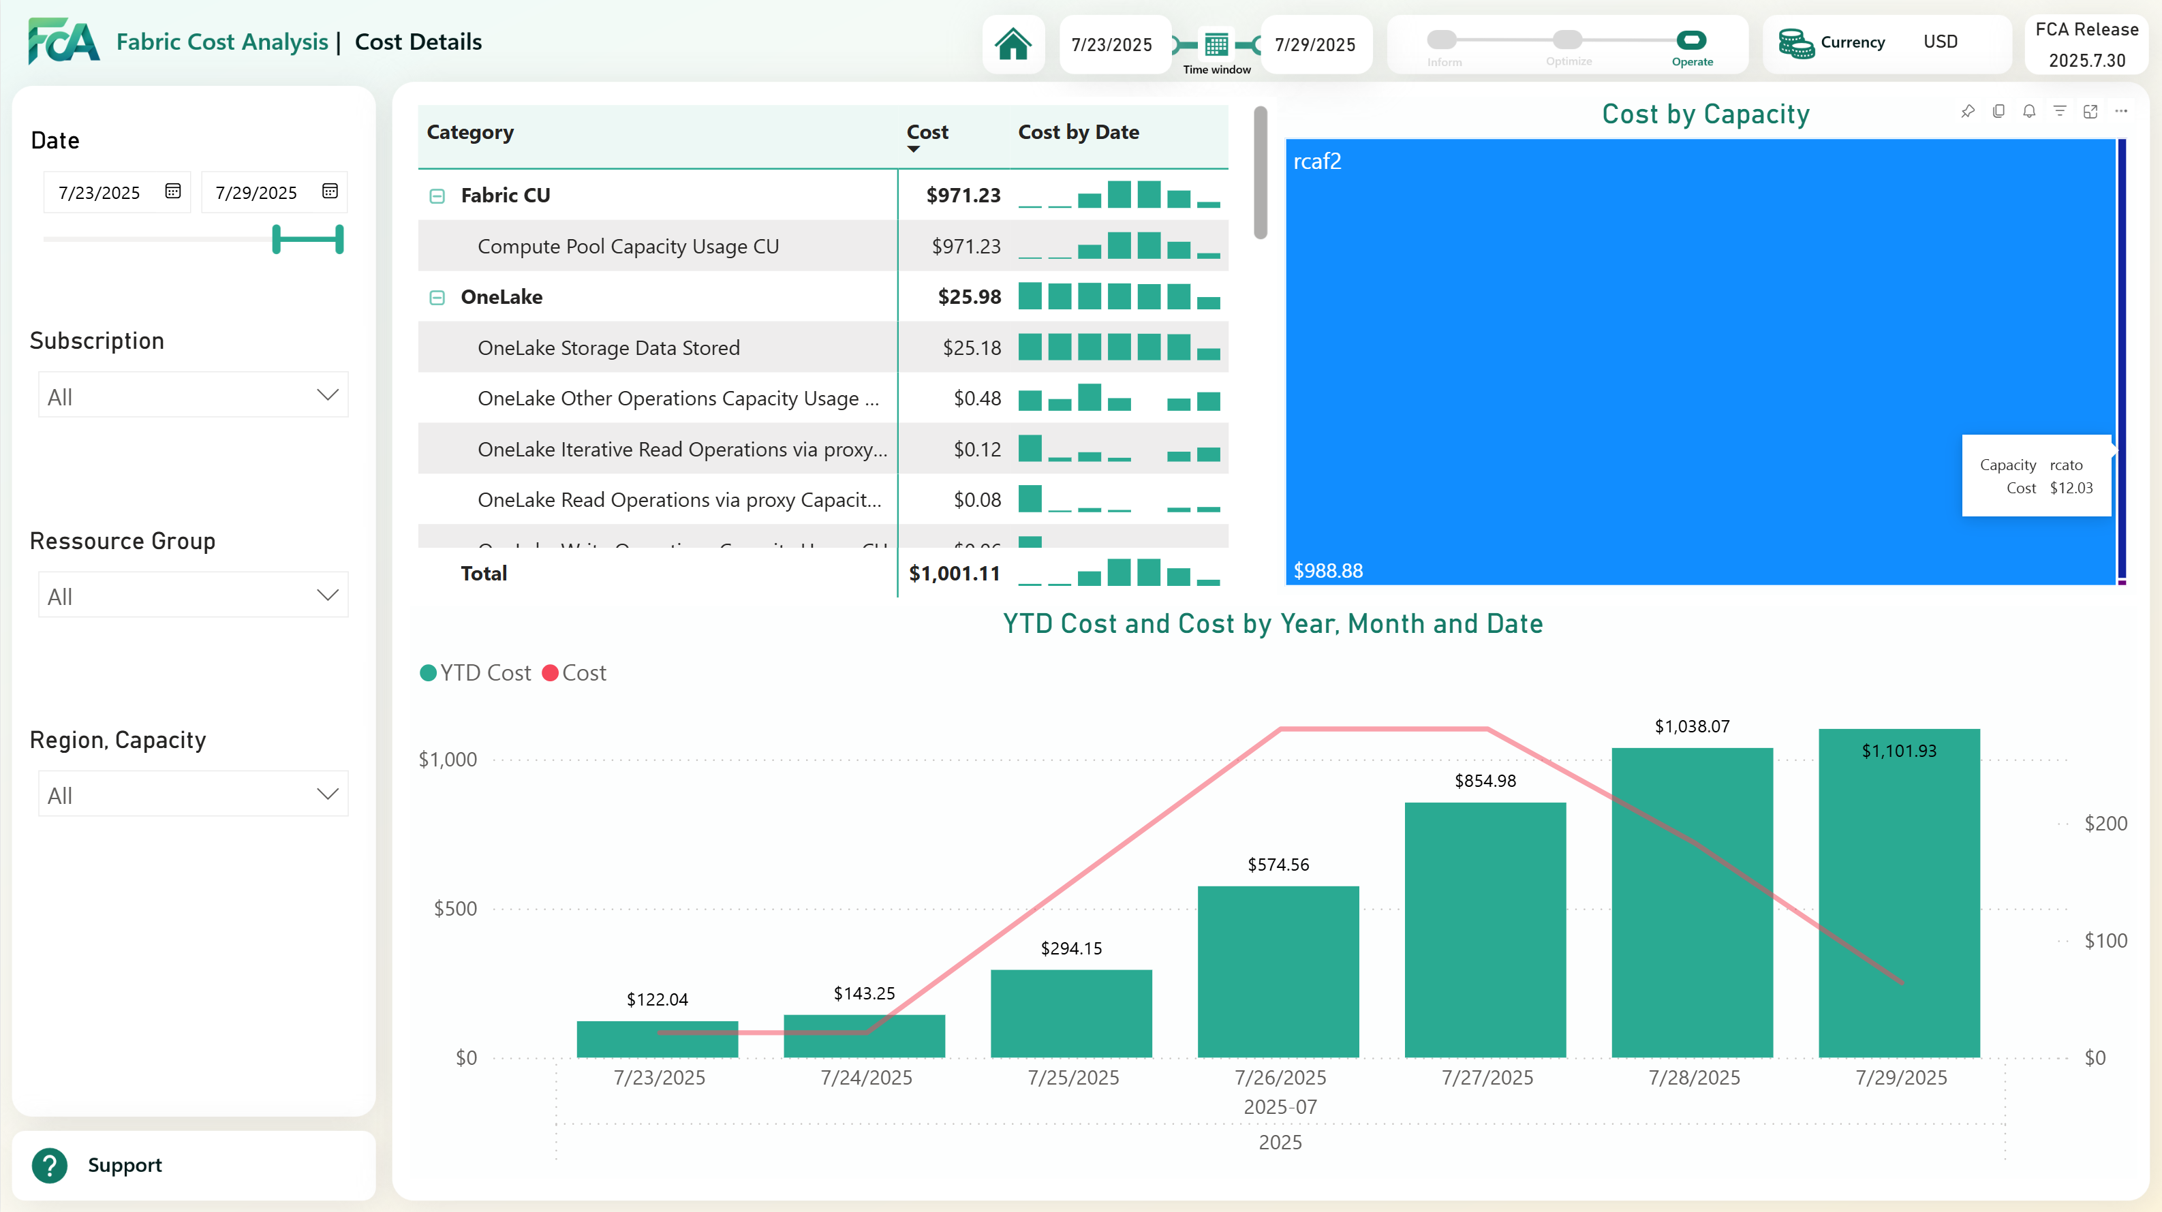Collapse the Fabric CU category row

[437, 195]
